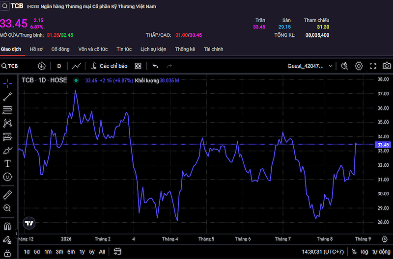393x259 pixels.
Task: Take a chart snapshot with camera icon
Action: [x=387, y=66]
